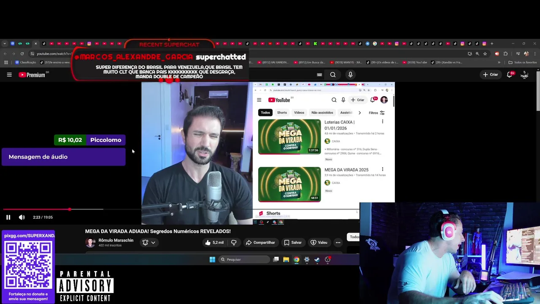
Task: Click the browser back arrow
Action: click(5, 54)
